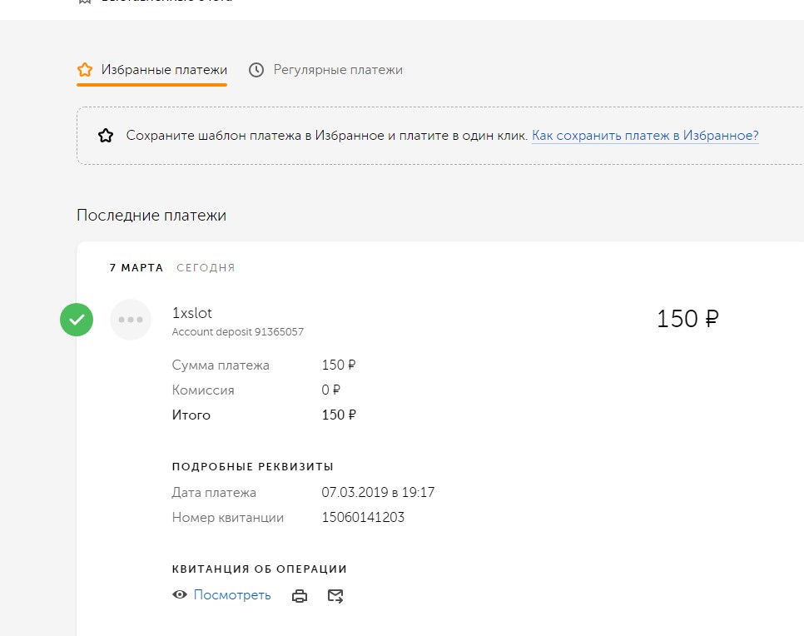
Task: Click the black star icon in hint box
Action: point(106,136)
